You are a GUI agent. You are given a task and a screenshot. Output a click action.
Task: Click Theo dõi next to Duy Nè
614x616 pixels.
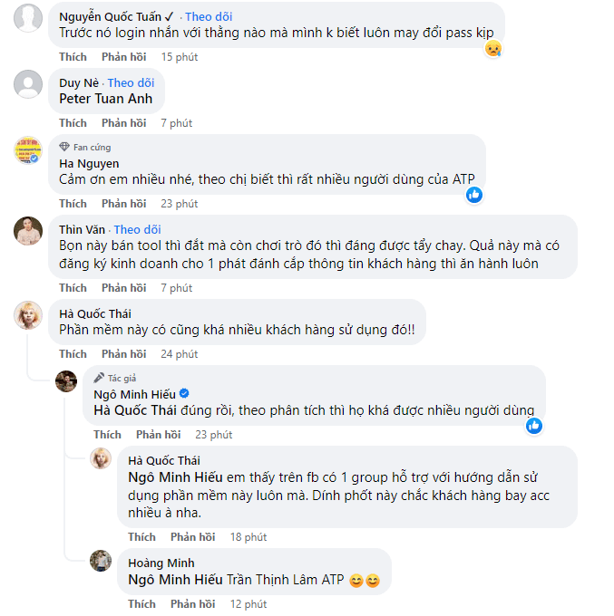(132, 82)
